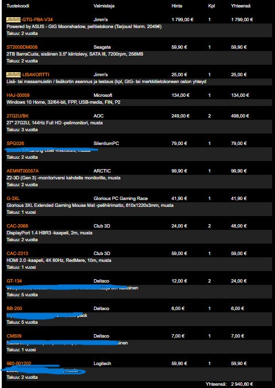275x388 pixels.
Task: Open product code JIMMS-GTG-PBA-V34 link
Action: pos(29,19)
